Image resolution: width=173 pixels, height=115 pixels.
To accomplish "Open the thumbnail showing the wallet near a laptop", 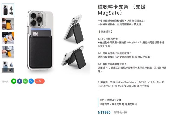I will [8, 38].
